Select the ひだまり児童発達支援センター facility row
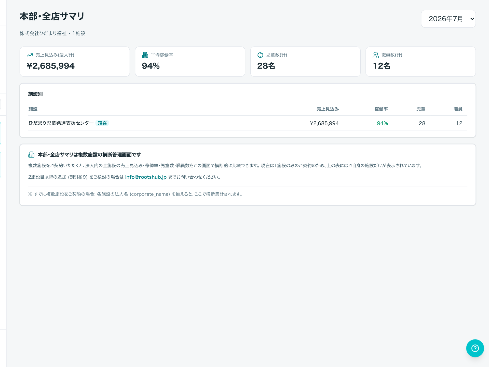Image resolution: width=489 pixels, height=367 pixels. pos(248,123)
